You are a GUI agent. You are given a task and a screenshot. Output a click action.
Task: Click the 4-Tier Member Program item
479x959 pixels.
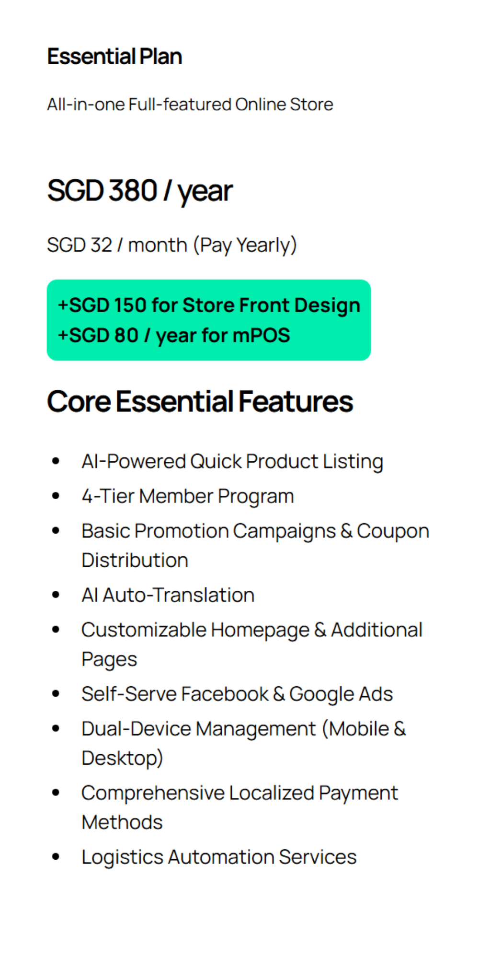tap(188, 496)
